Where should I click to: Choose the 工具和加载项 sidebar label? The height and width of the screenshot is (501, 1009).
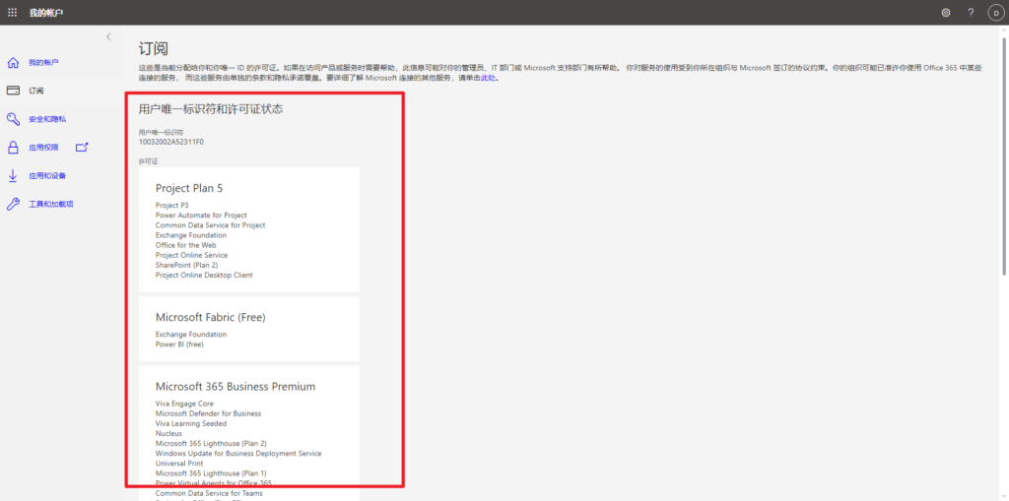click(x=51, y=205)
